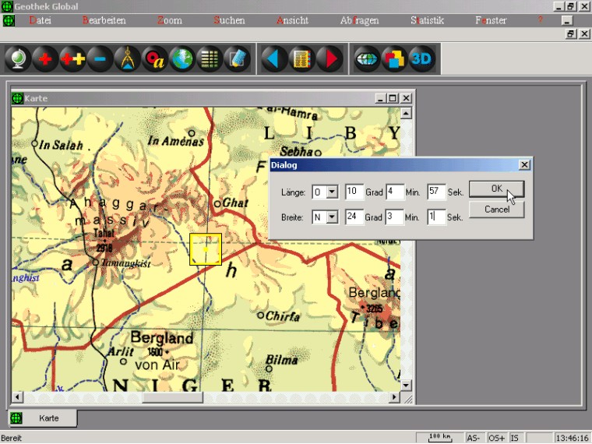The height and width of the screenshot is (444, 592).
Task: Click the red right arrow forward icon
Action: coord(329,59)
